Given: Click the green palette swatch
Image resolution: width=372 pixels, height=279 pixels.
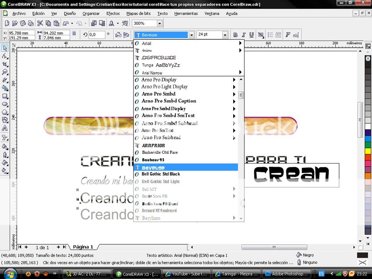Looking at the screenshot, I should pyautogui.click(x=368, y=145).
